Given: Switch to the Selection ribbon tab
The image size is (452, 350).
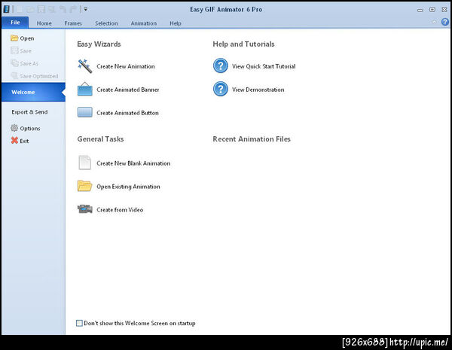Looking at the screenshot, I should pyautogui.click(x=106, y=23).
